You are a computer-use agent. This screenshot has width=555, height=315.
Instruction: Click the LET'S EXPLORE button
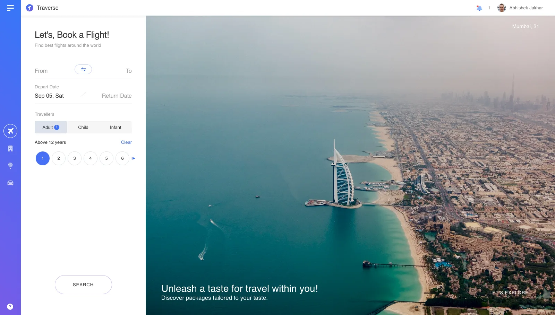509,293
